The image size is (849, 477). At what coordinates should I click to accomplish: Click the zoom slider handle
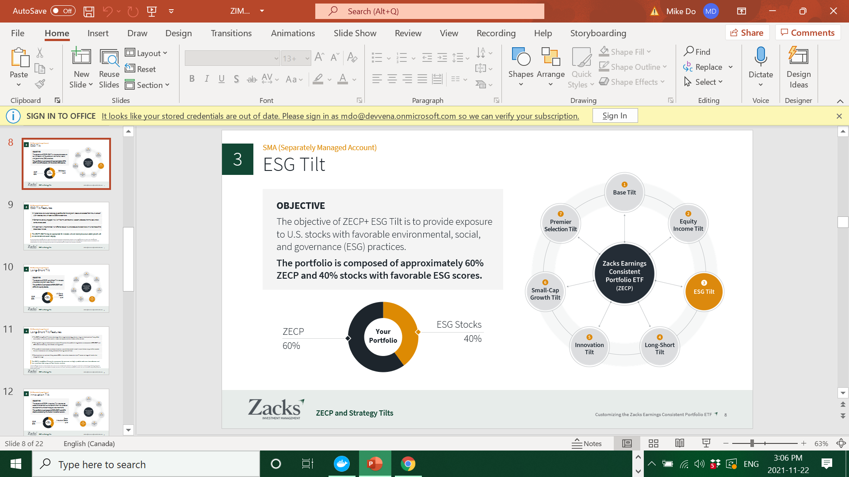click(752, 443)
